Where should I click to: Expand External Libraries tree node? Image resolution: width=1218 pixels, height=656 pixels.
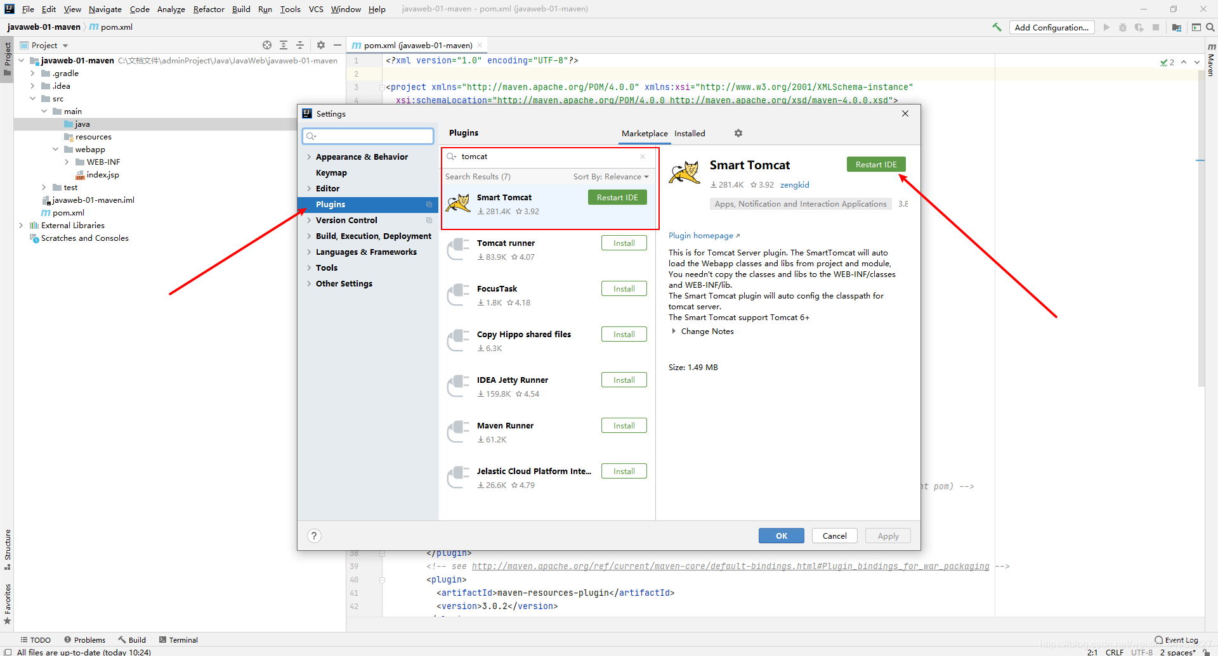(21, 225)
